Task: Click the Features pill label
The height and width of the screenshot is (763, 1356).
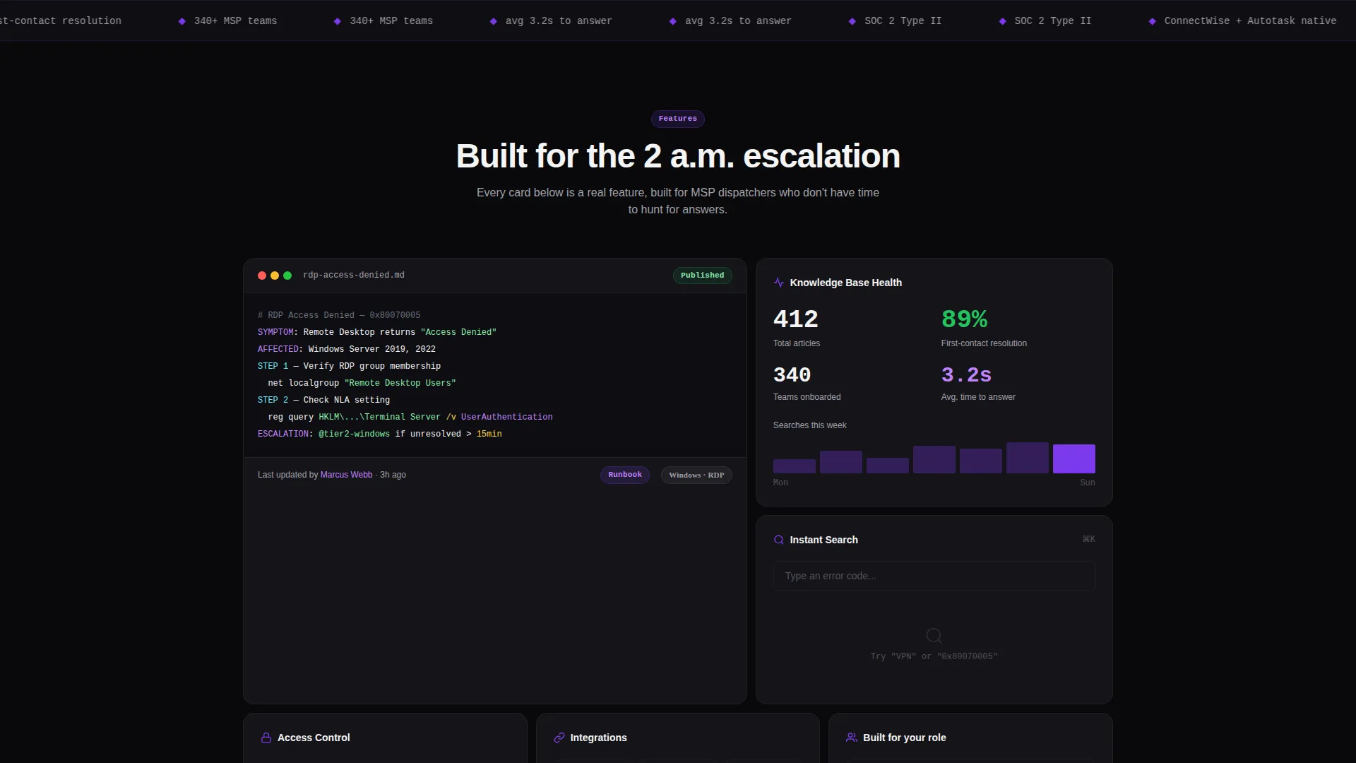Action: 678,119
